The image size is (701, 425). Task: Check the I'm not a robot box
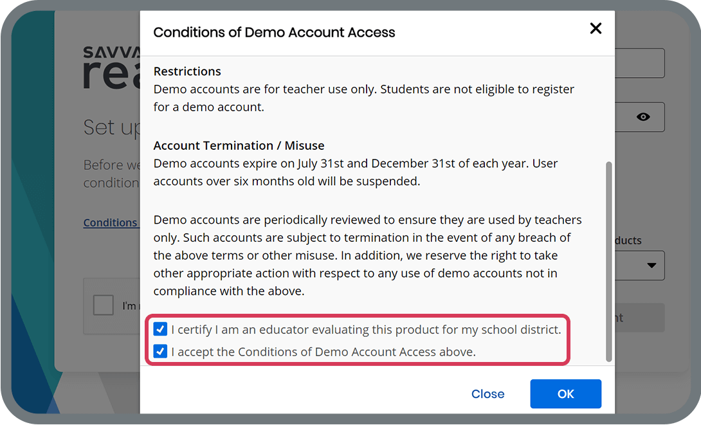click(104, 305)
